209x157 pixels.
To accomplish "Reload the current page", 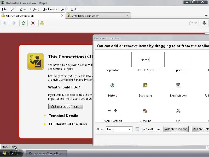I will pyautogui.click(x=24, y=23).
